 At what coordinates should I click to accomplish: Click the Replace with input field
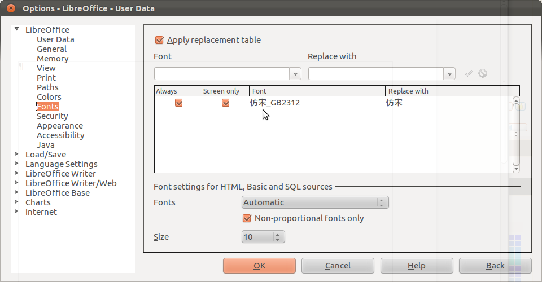click(x=376, y=74)
